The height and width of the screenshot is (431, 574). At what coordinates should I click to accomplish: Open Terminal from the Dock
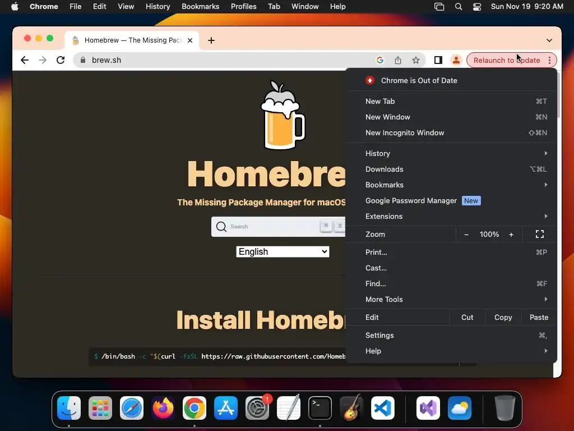[x=320, y=408]
